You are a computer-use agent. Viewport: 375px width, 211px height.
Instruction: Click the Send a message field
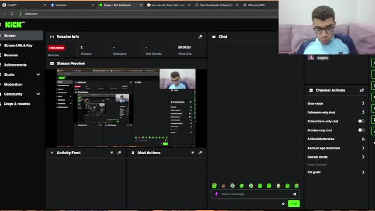tap(255, 194)
